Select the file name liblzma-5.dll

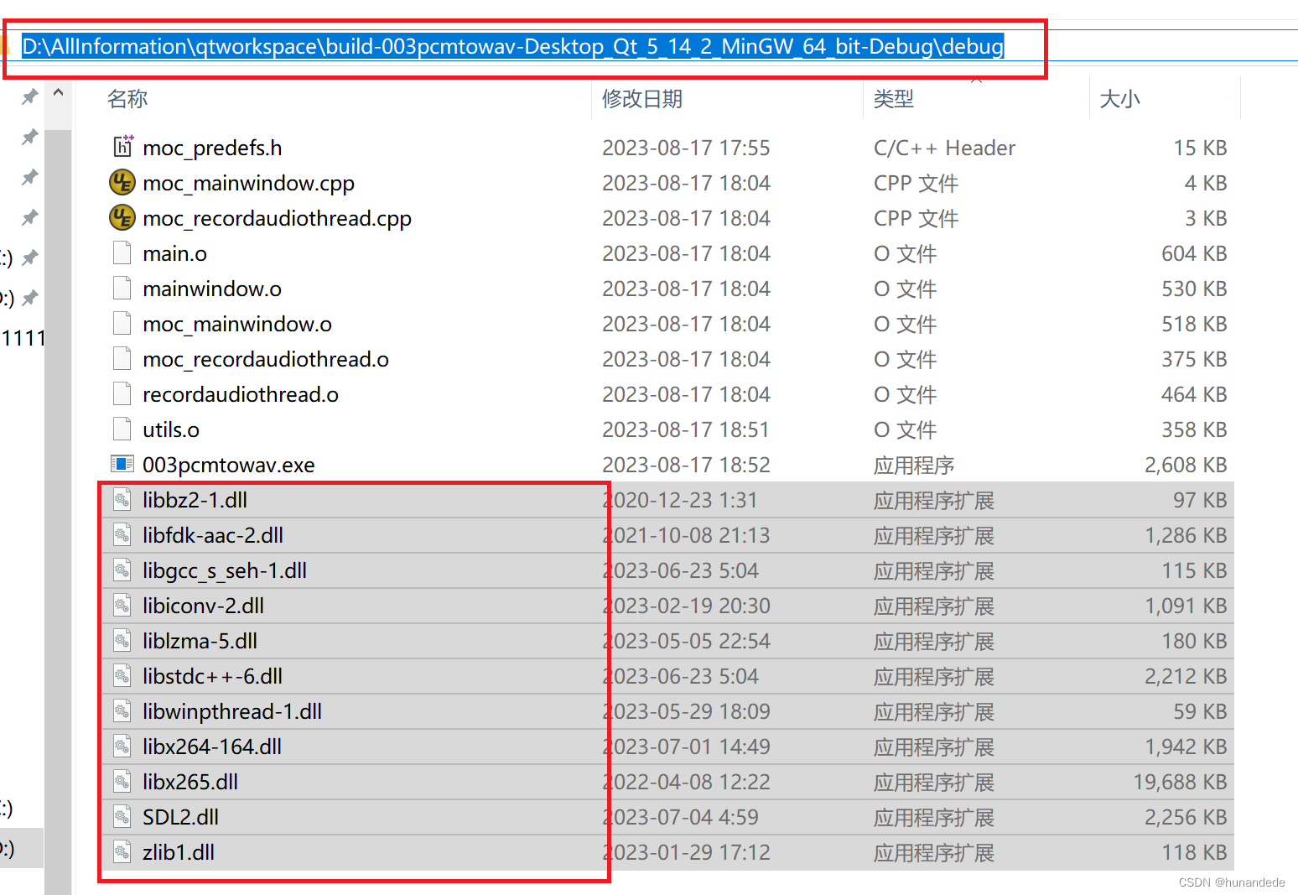pyautogui.click(x=200, y=641)
